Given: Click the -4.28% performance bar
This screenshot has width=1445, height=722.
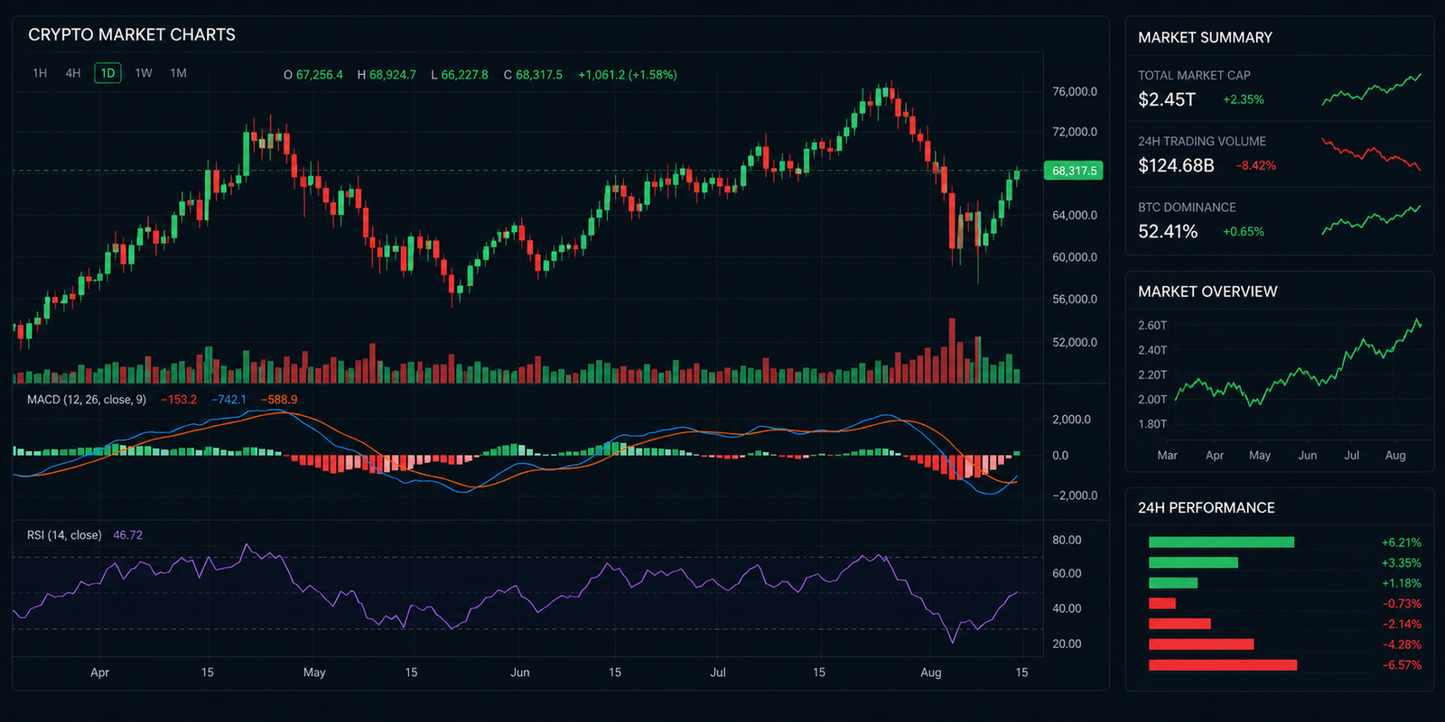Looking at the screenshot, I should coord(1201,644).
